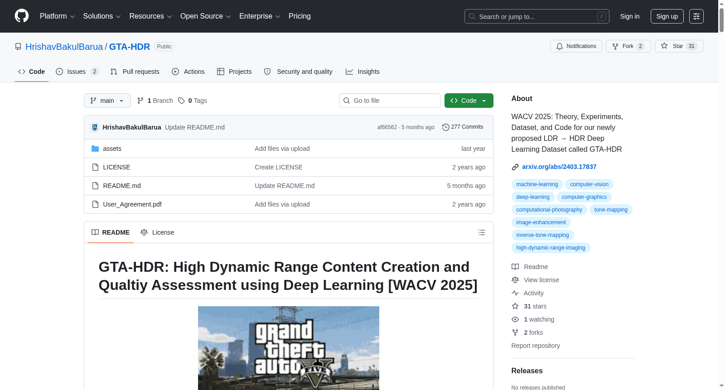Open the af66562 commit hash link
This screenshot has height=390, width=725.
click(x=387, y=127)
